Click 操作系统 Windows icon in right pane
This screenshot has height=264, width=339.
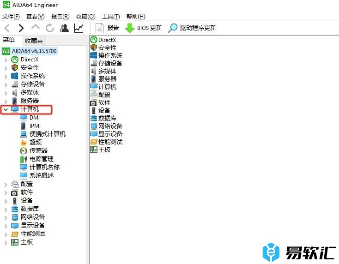[94, 55]
